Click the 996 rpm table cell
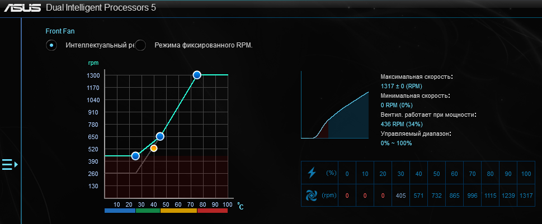 [472, 196]
